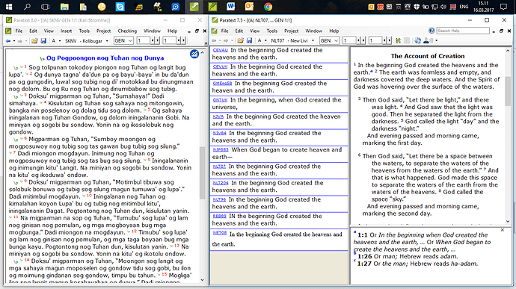Screen dimensions: 516x289
Task: Click the user icon in Paratext 7.5 toolbar
Action: 428,40
